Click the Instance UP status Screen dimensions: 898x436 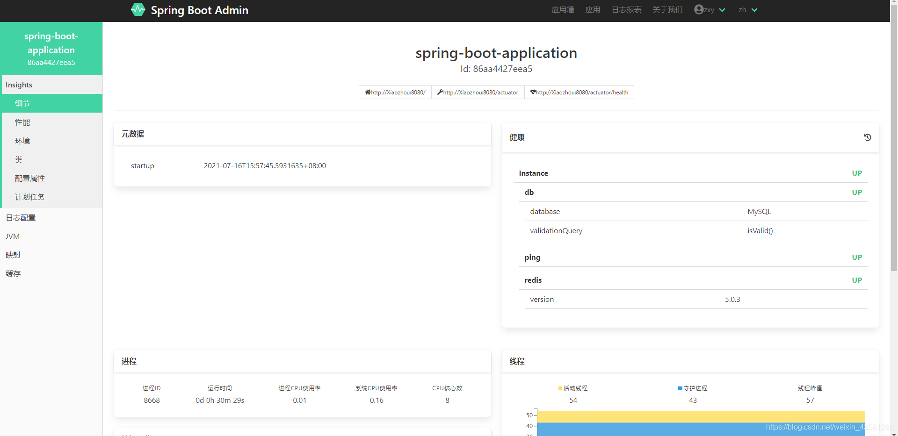(x=857, y=173)
